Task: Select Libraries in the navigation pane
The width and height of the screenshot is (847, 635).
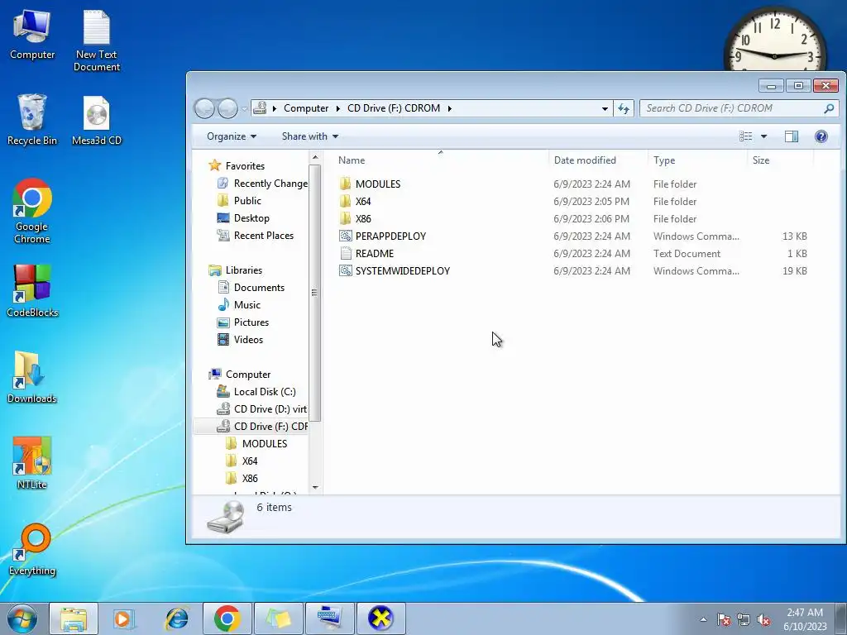Action: (x=244, y=270)
